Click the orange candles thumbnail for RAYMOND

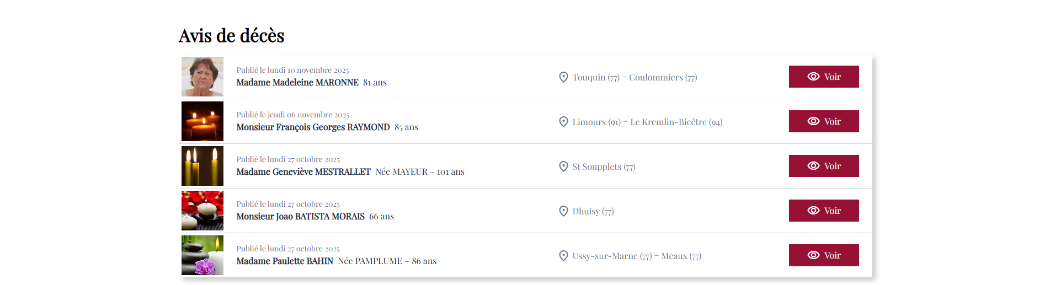(x=202, y=121)
